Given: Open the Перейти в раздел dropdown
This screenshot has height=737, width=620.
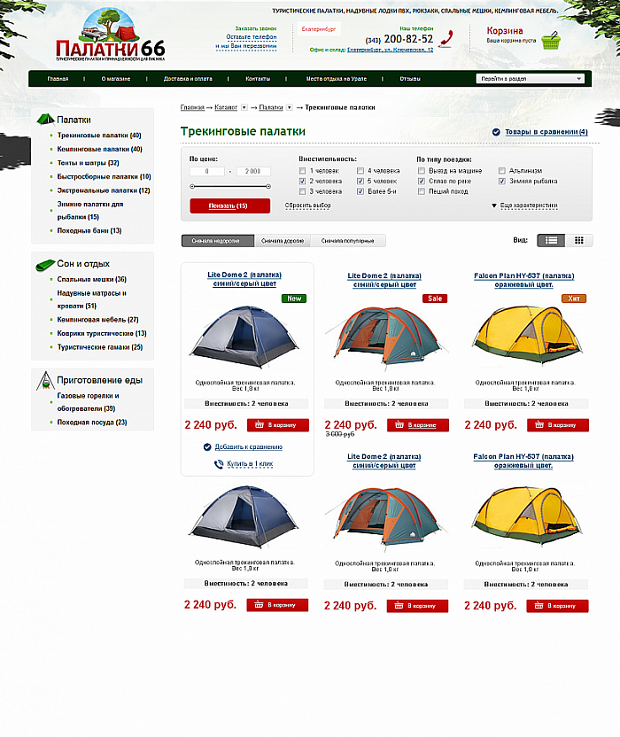Looking at the screenshot, I should [x=531, y=79].
